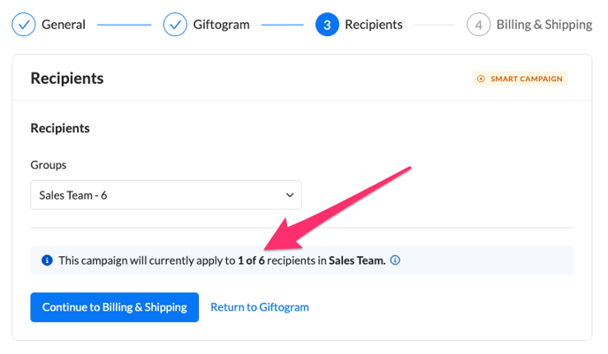Click the Return to Giftogram link

(x=260, y=307)
